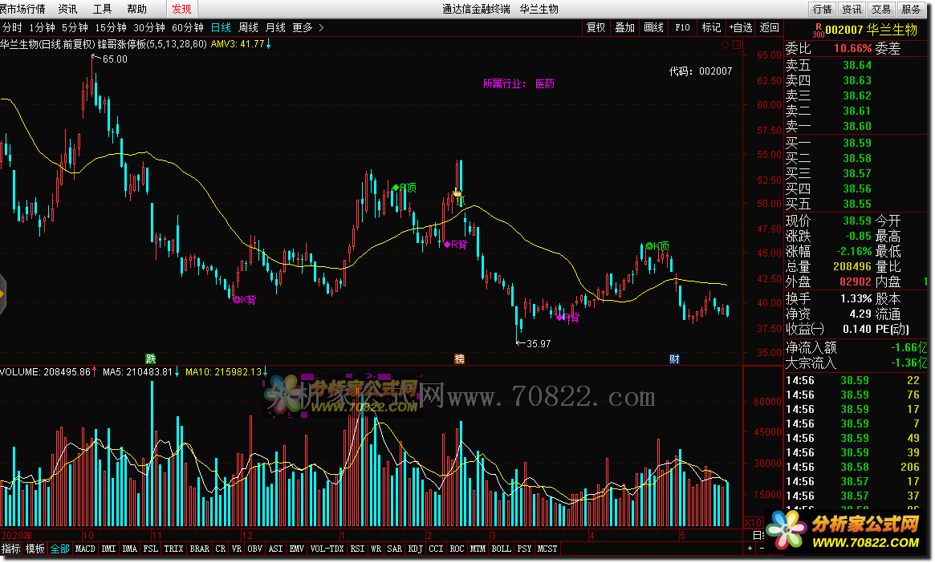The image size is (935, 563).
Task: Click the 服务 service button
Action: coord(911,9)
